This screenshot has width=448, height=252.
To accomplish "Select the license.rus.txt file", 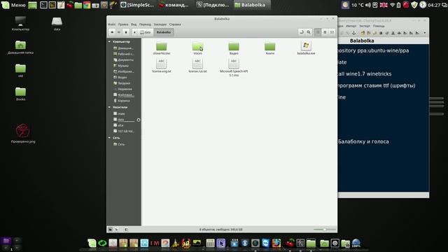I will [x=197, y=66].
